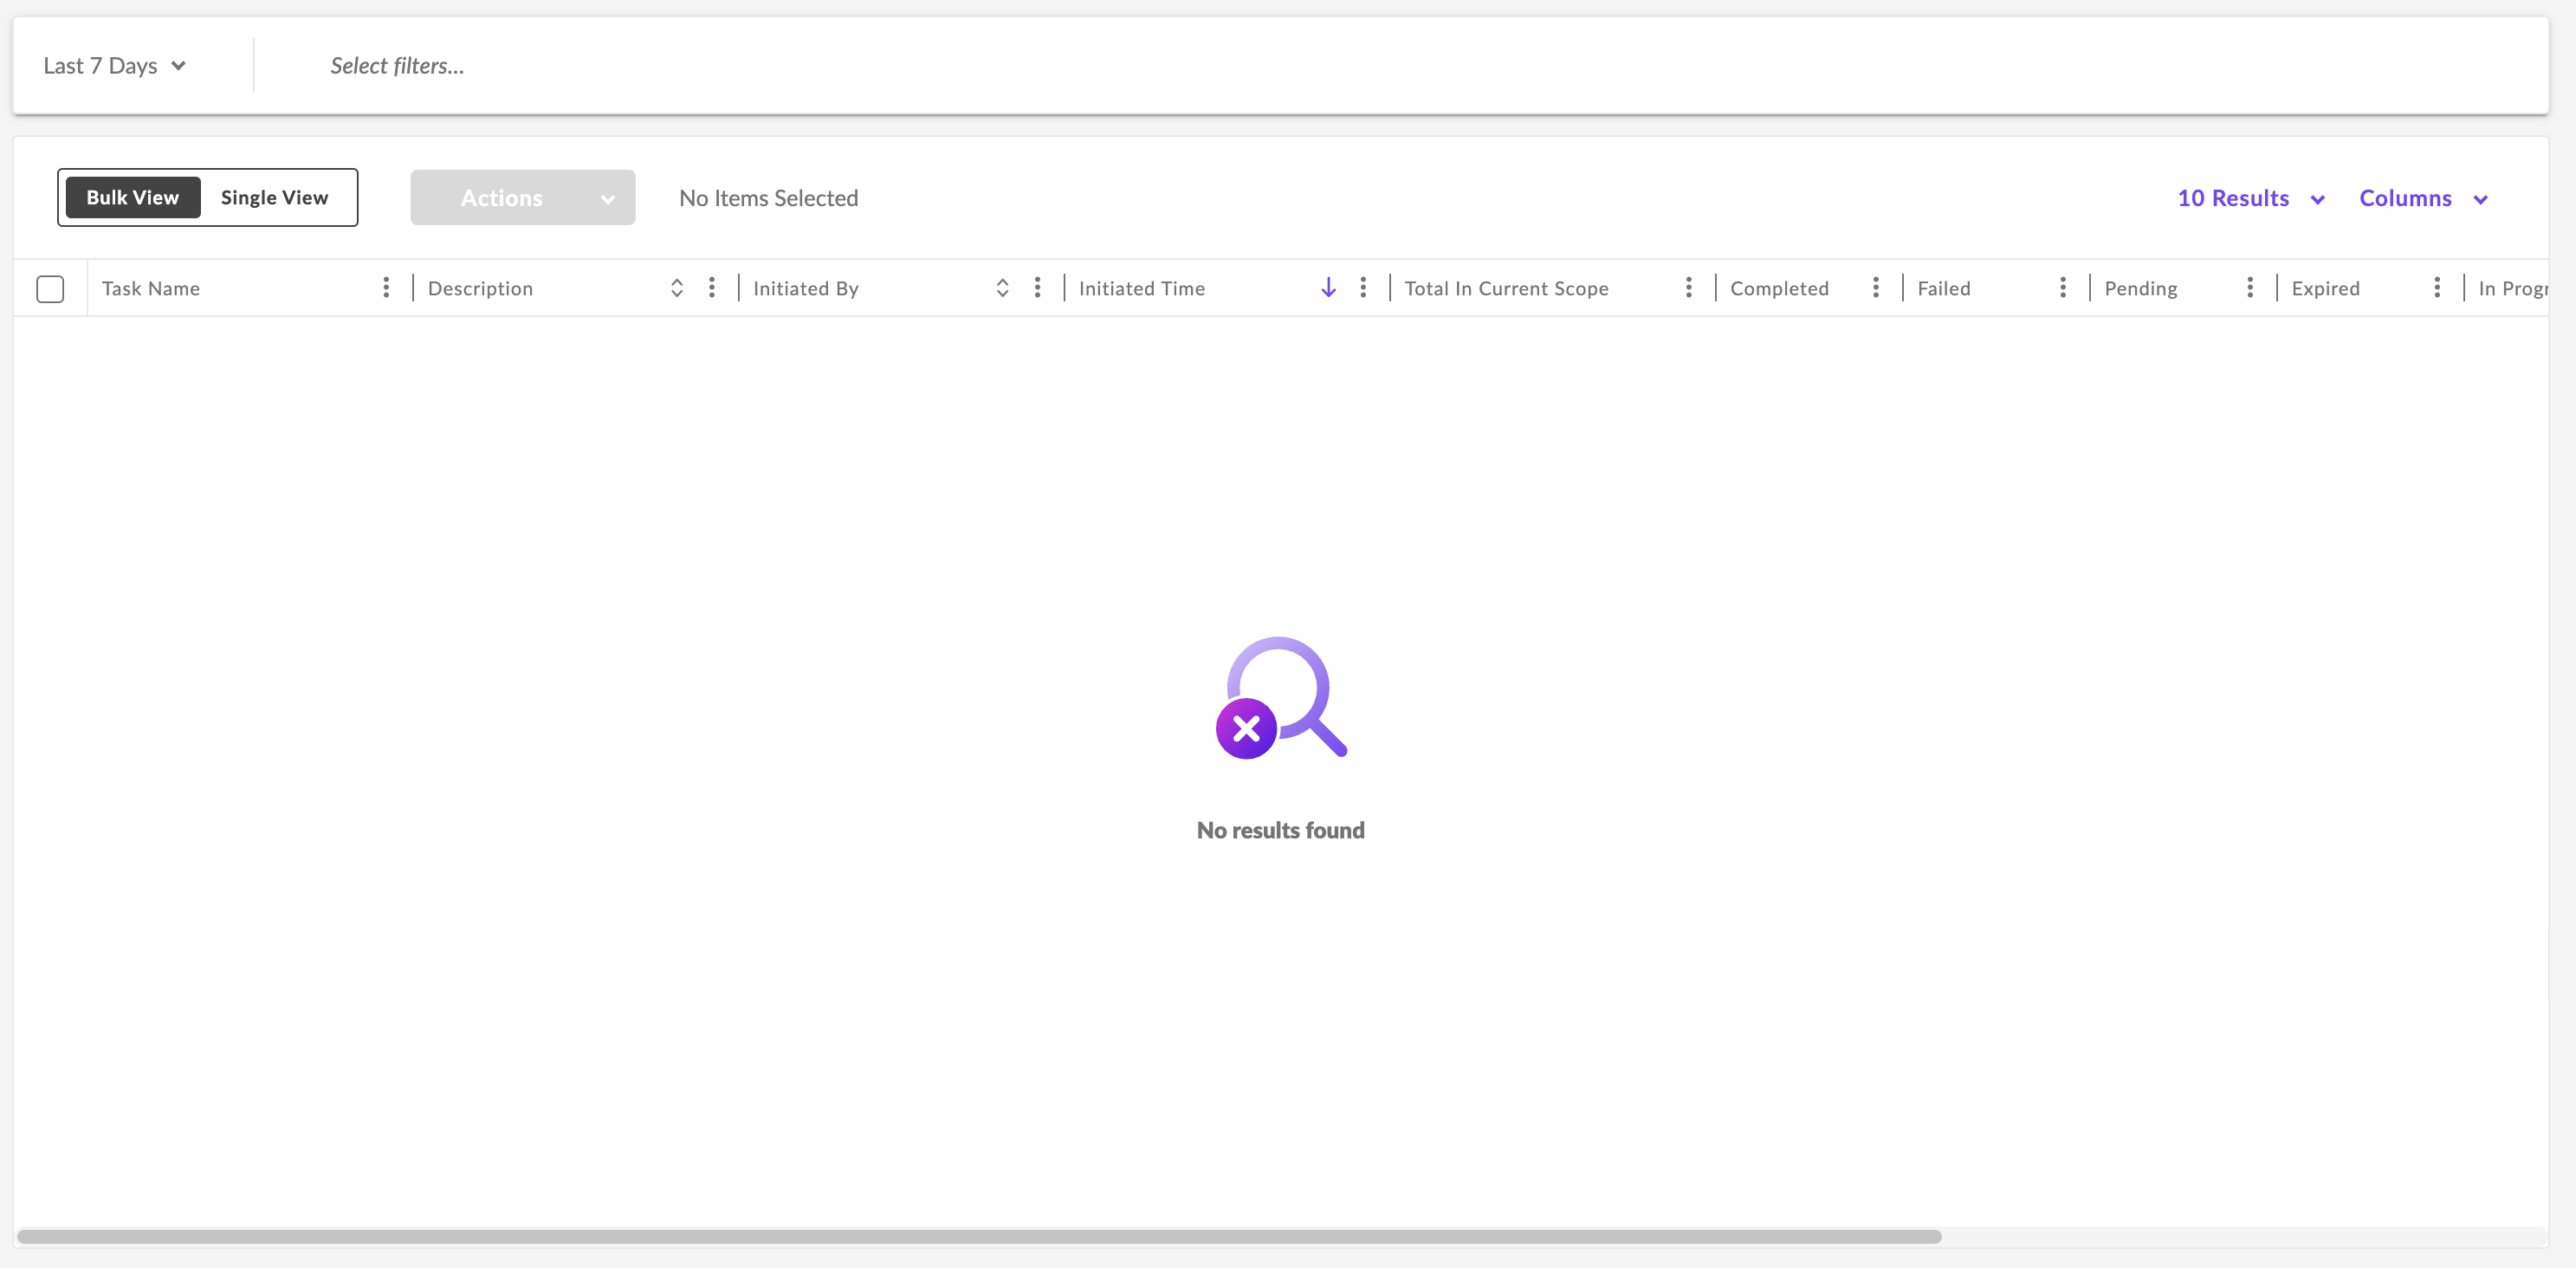Viewport: 2576px width, 1268px height.
Task: Open Initiated Time column kebab menu
Action: (x=1363, y=288)
